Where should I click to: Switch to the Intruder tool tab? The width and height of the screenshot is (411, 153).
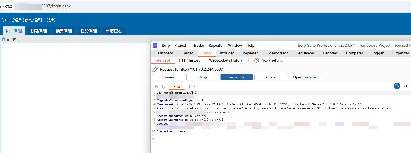point(227,53)
